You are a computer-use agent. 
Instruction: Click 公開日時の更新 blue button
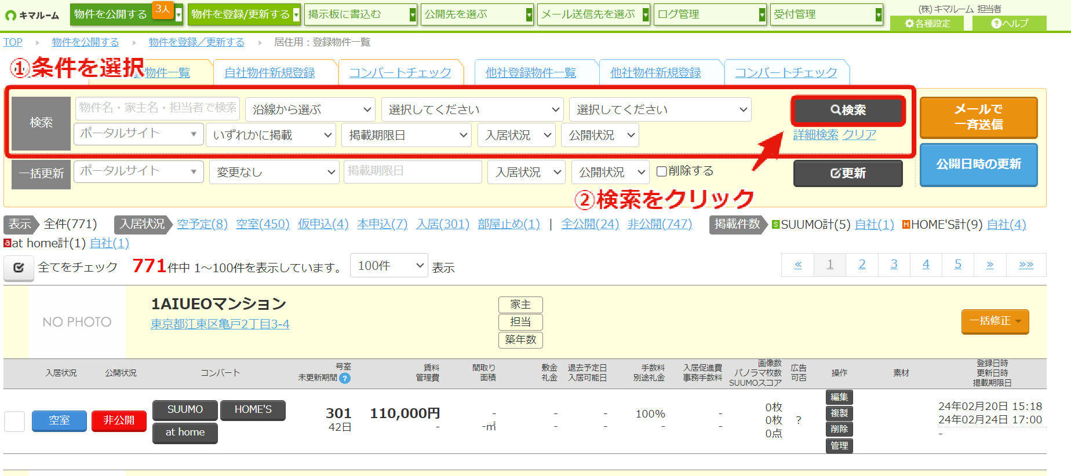point(979,164)
